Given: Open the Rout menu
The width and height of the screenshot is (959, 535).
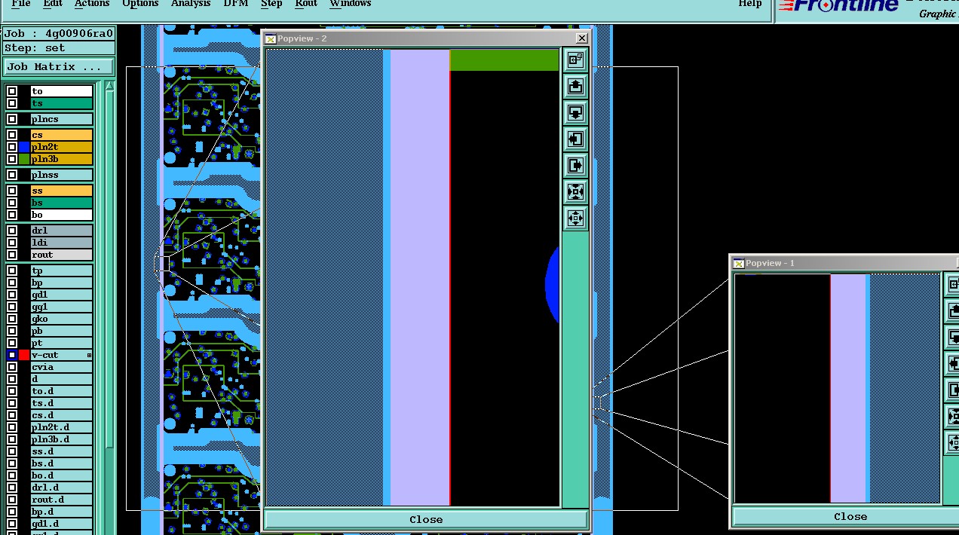Looking at the screenshot, I should pos(306,4).
